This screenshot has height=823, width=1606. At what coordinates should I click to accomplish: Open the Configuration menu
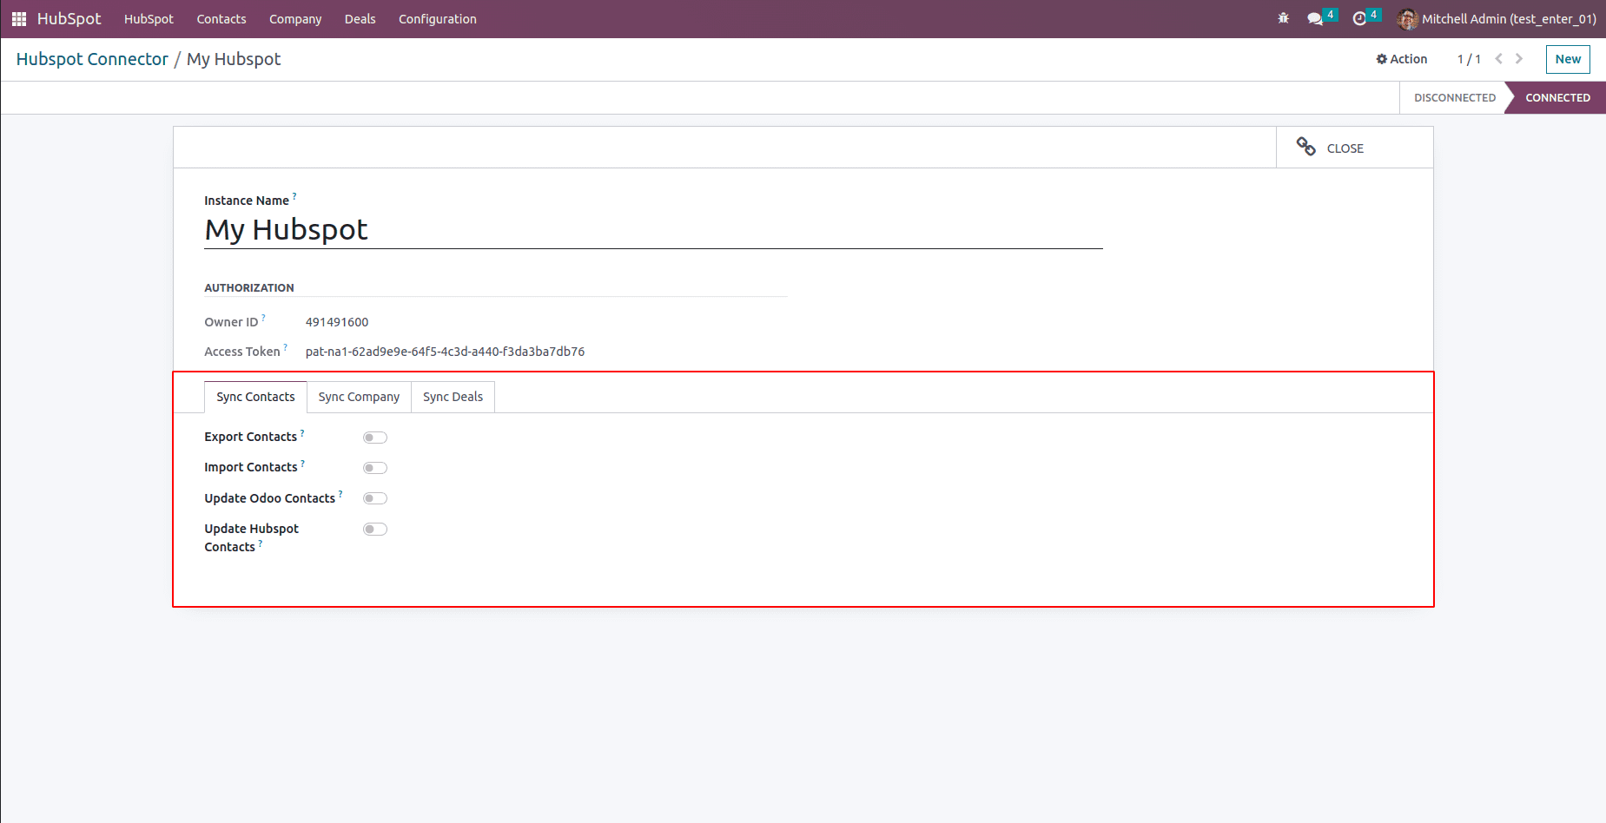(438, 19)
